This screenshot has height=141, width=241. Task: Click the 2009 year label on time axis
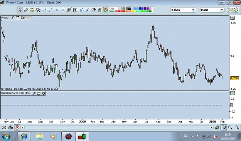click(x=83, y=122)
